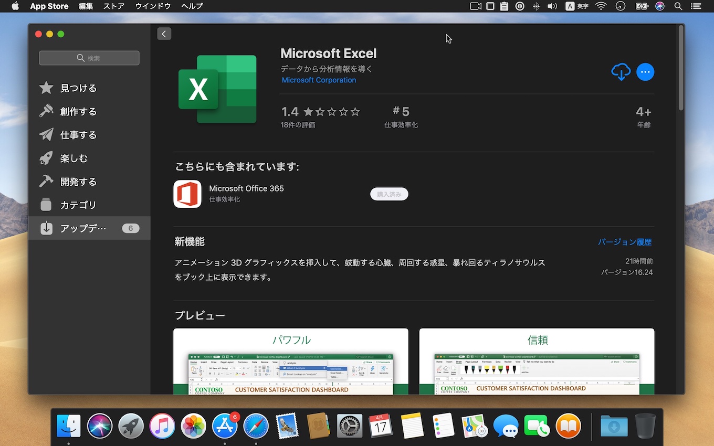Open Maps in the Dock

(x=474, y=426)
